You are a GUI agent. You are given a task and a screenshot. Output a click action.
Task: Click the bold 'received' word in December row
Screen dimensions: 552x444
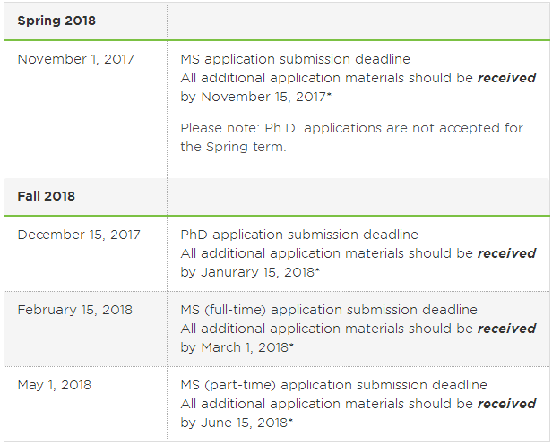click(506, 253)
